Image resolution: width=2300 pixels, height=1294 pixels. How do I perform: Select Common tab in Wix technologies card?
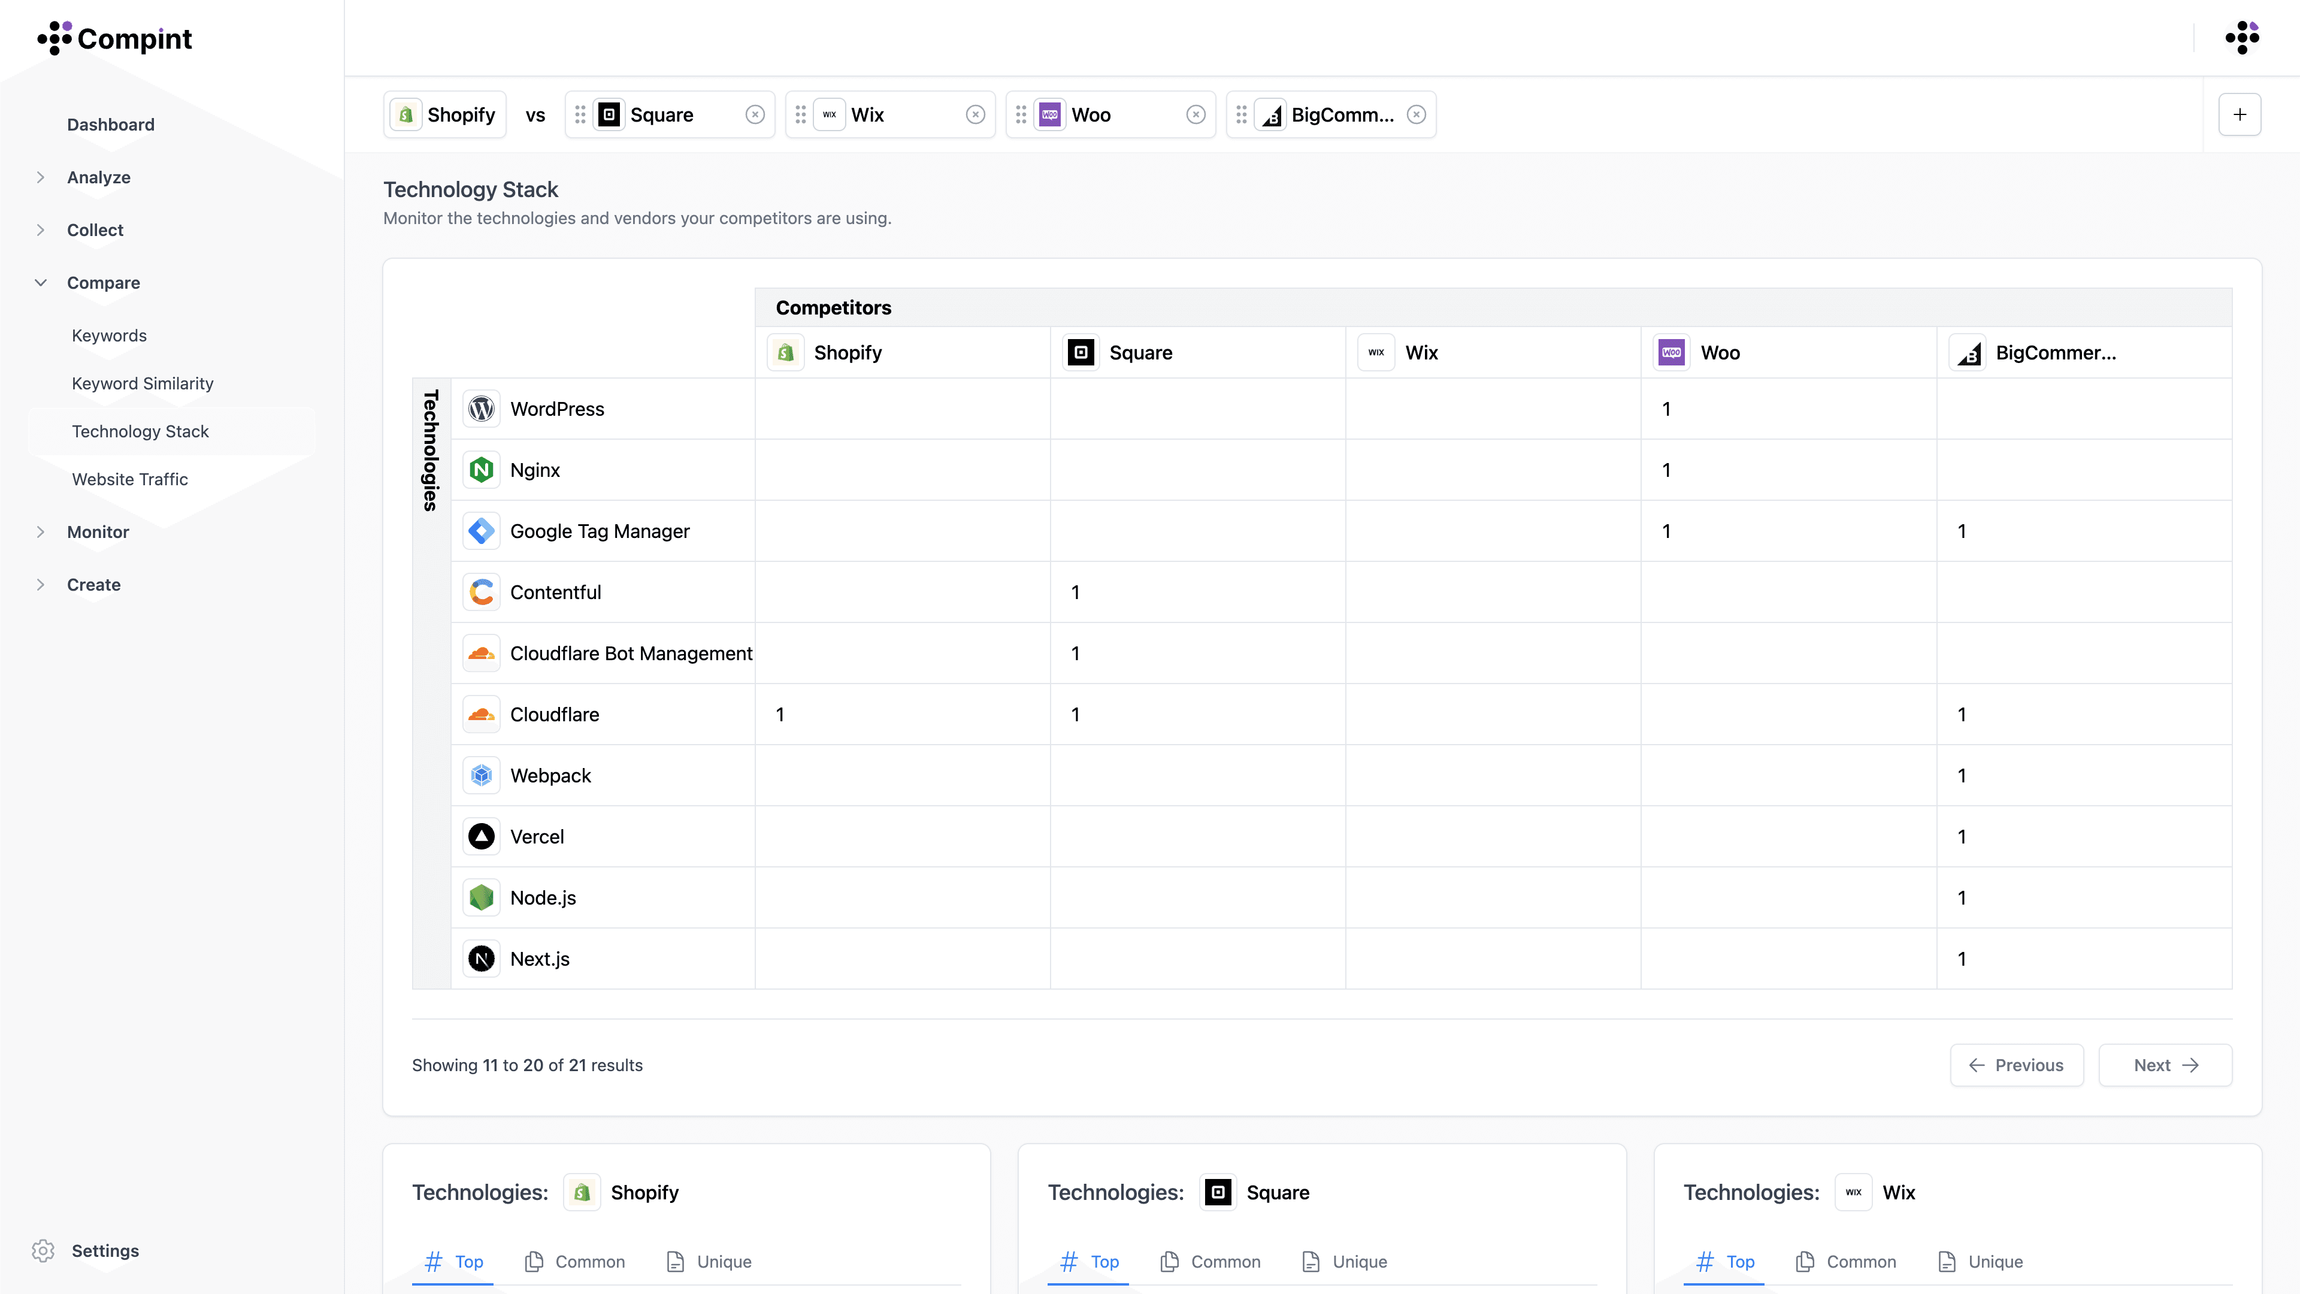point(1847,1262)
